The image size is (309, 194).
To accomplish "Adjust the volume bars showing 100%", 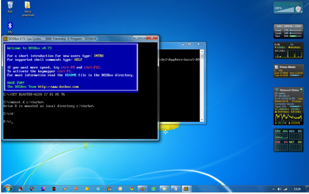I will coord(285,10).
